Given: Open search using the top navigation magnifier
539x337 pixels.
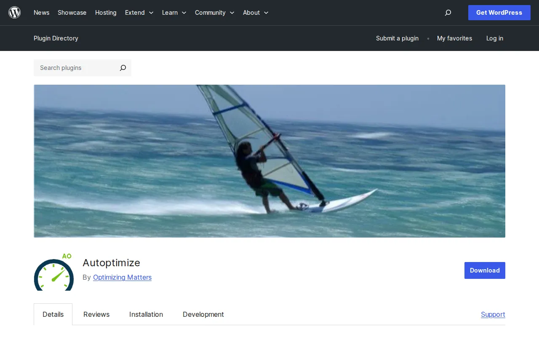Looking at the screenshot, I should pos(448,13).
